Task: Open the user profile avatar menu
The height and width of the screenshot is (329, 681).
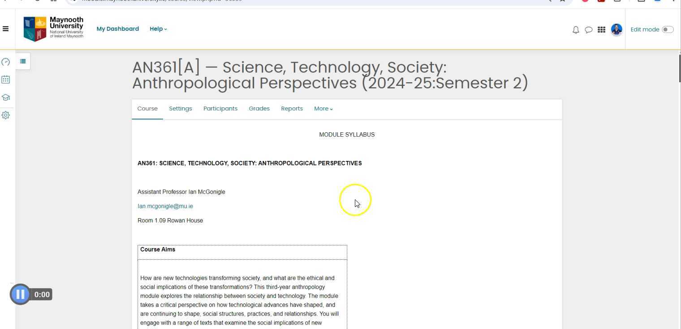Action: tap(616, 30)
